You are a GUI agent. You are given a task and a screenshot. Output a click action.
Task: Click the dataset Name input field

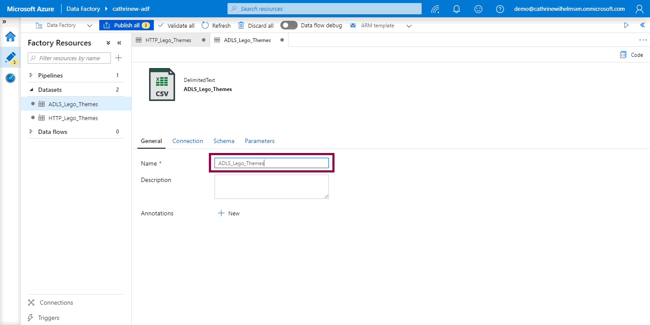(x=271, y=163)
